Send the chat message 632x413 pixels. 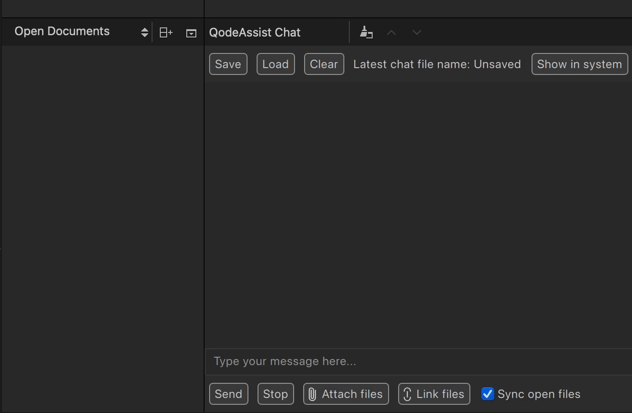[229, 394]
